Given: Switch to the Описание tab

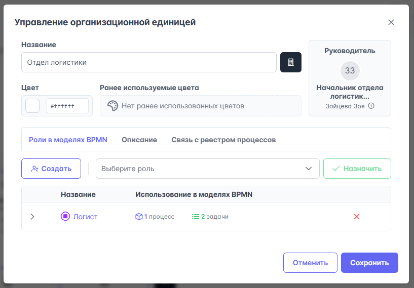Looking at the screenshot, I should pyautogui.click(x=139, y=140).
